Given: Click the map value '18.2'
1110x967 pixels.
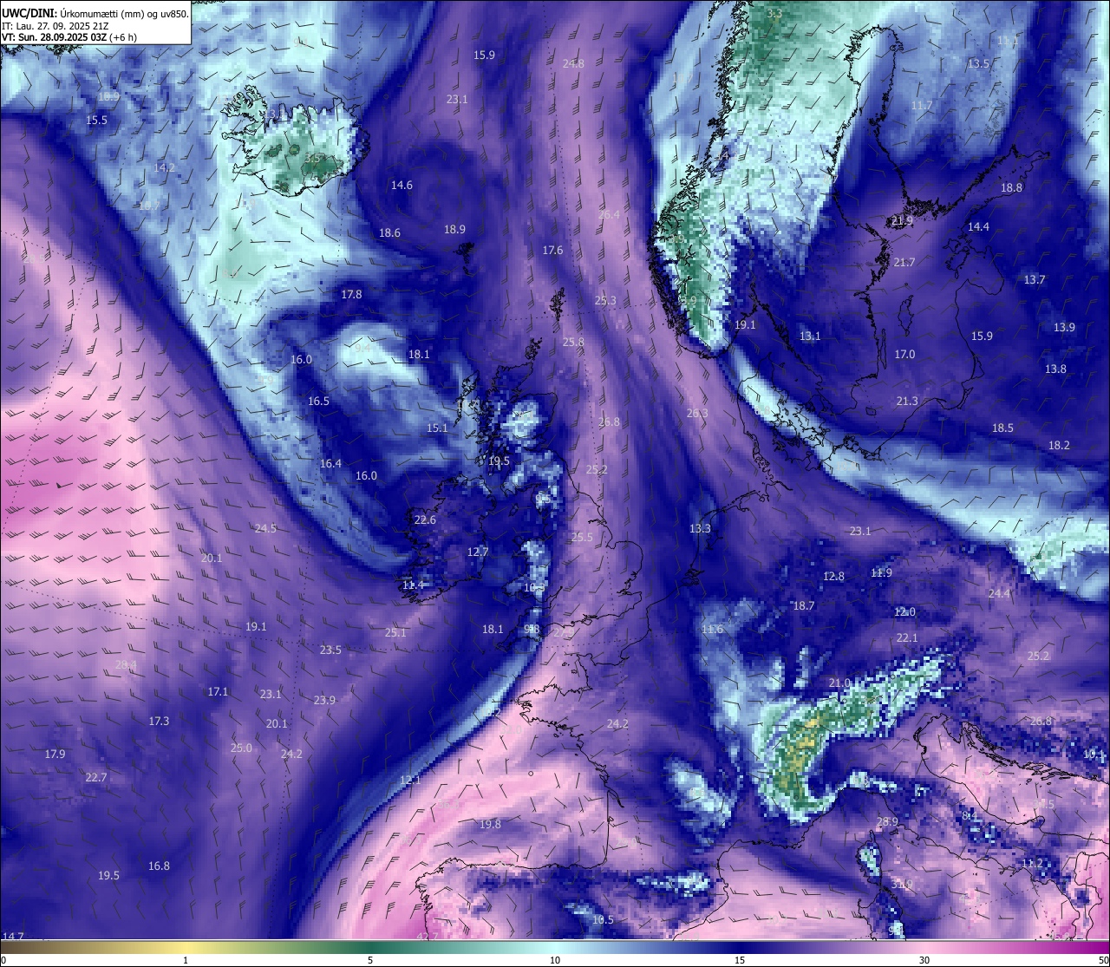Looking at the screenshot, I should 1059,446.
